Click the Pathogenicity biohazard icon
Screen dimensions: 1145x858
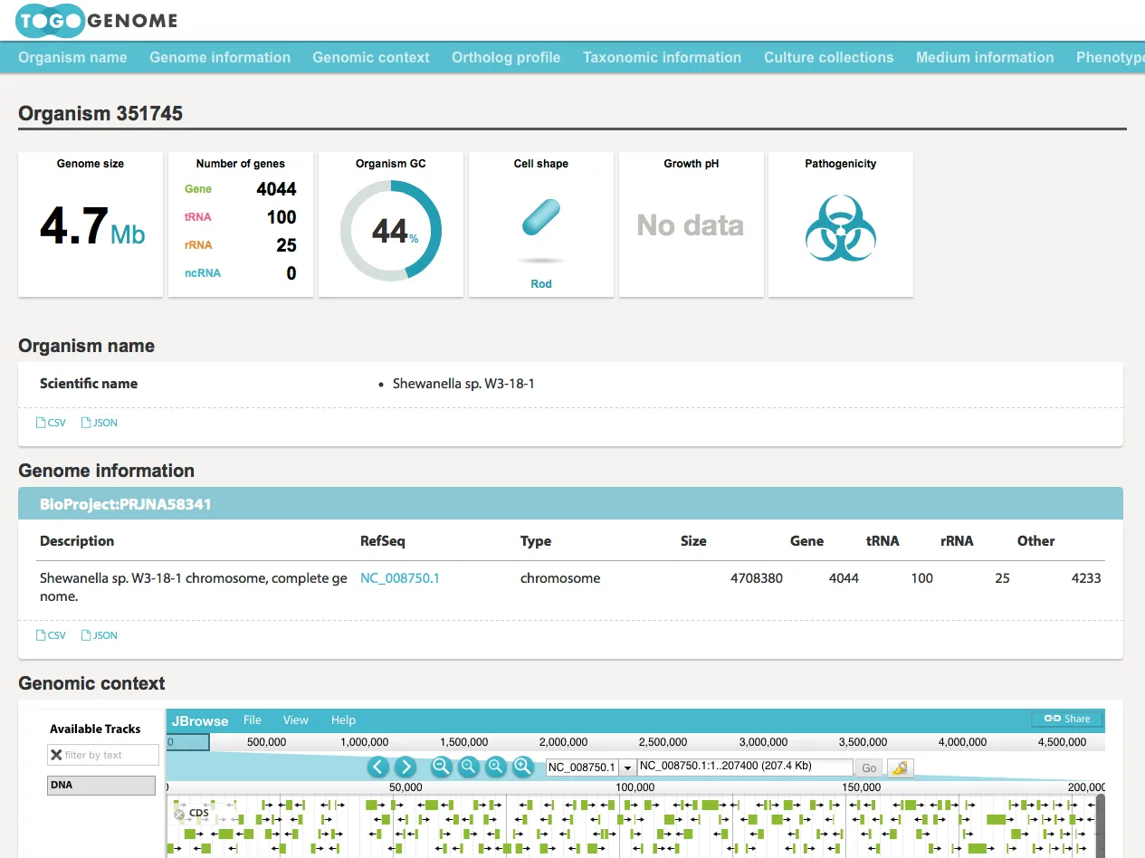(x=841, y=228)
